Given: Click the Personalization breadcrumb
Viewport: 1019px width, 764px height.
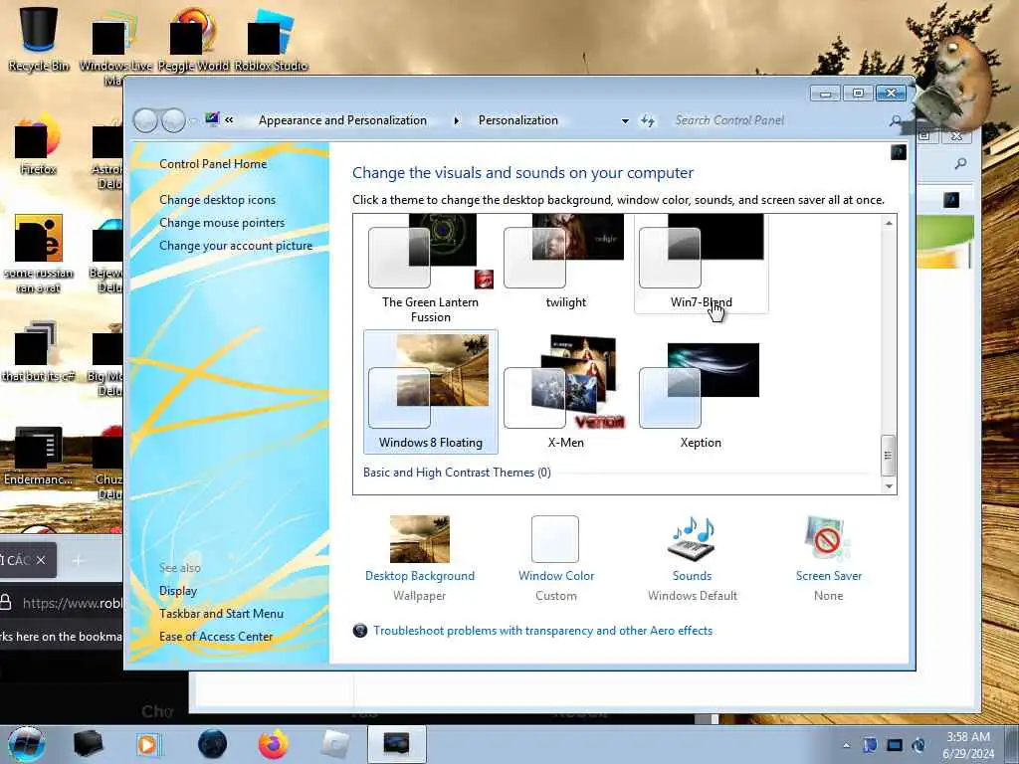Looking at the screenshot, I should pyautogui.click(x=517, y=120).
